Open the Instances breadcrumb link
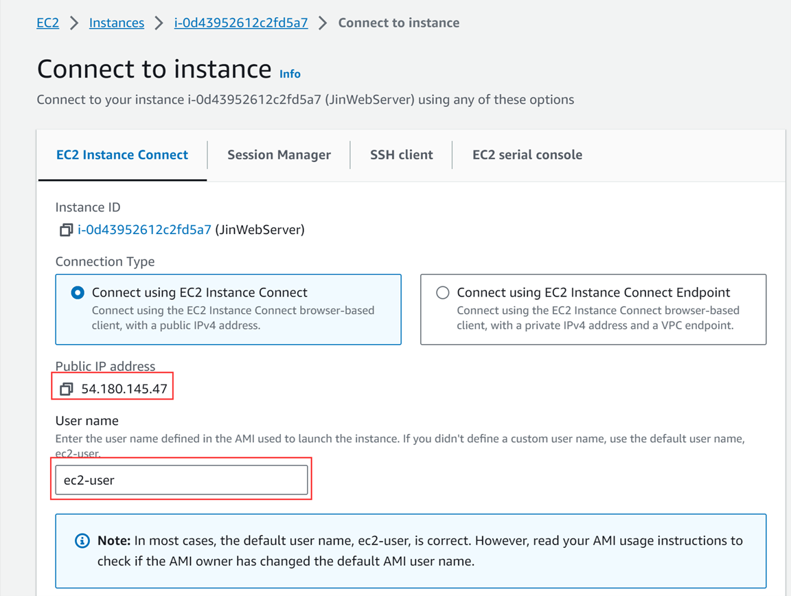The width and height of the screenshot is (791, 596). point(117,23)
